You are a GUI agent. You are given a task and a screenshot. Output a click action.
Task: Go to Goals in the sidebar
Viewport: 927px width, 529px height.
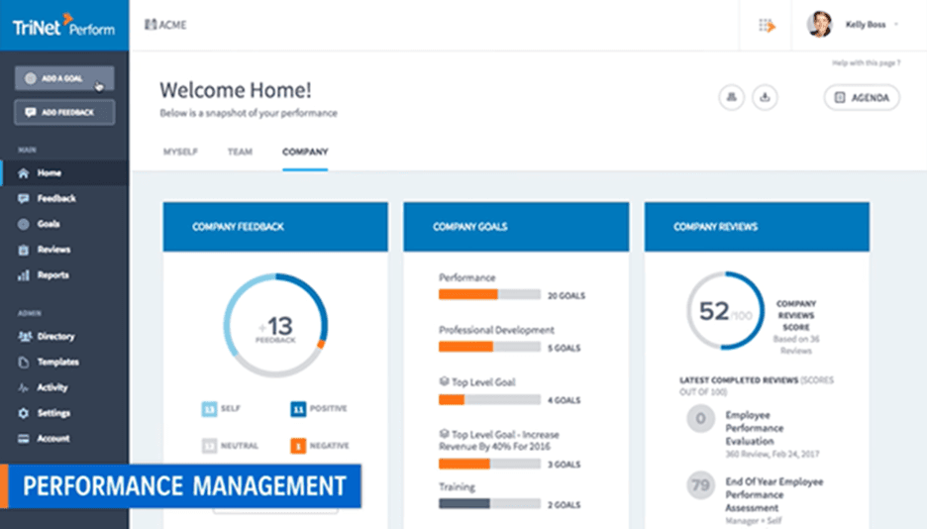point(48,224)
